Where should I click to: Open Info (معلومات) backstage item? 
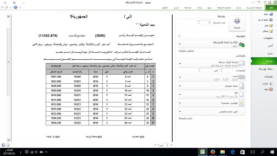coord(264,38)
